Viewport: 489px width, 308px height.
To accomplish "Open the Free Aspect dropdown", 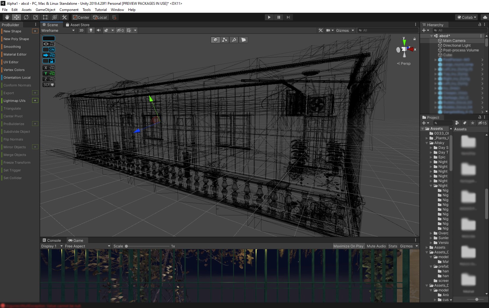I will click(x=87, y=246).
